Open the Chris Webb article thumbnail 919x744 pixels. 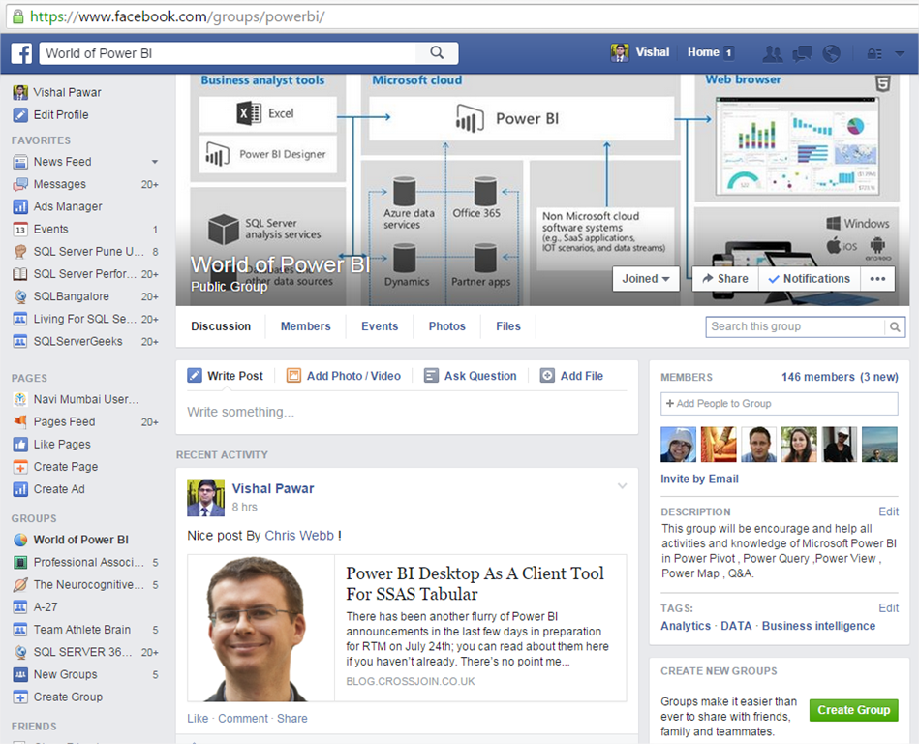[261, 628]
